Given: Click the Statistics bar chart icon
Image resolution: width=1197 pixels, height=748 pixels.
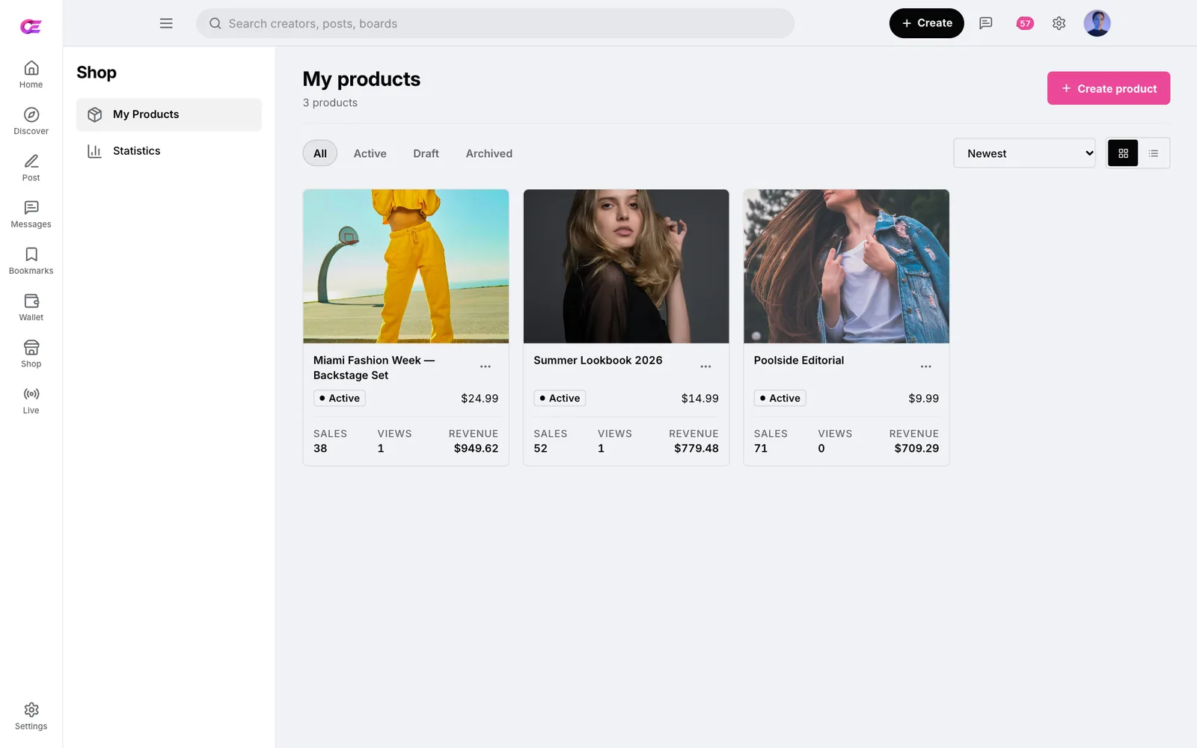Looking at the screenshot, I should coord(95,151).
